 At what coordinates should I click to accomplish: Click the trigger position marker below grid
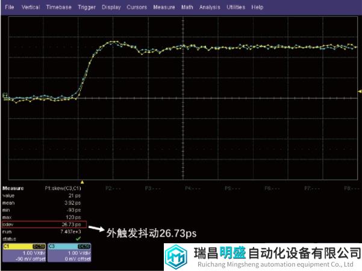[83, 182]
